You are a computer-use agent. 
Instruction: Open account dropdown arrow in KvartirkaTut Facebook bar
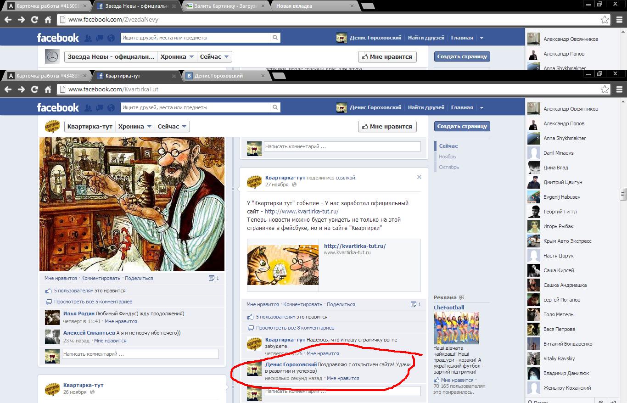pos(481,108)
